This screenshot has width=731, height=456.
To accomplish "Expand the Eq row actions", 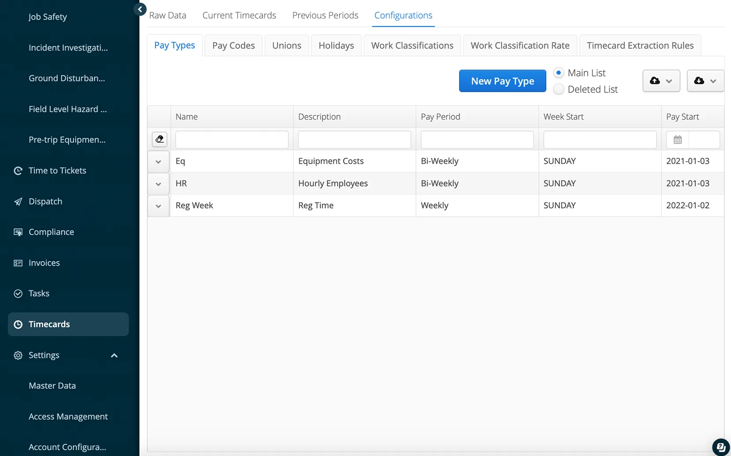I will [x=158, y=162].
